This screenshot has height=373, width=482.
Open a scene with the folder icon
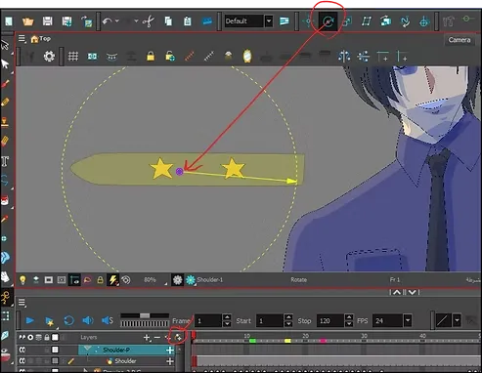click(x=28, y=21)
